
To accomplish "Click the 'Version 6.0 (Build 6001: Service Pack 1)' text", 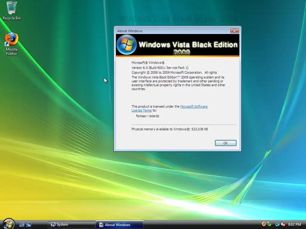I will click(160, 68).
